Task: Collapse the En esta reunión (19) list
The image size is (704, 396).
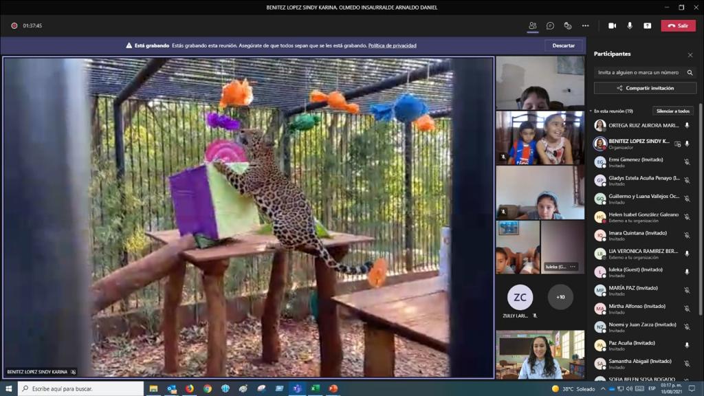Action: (x=591, y=111)
